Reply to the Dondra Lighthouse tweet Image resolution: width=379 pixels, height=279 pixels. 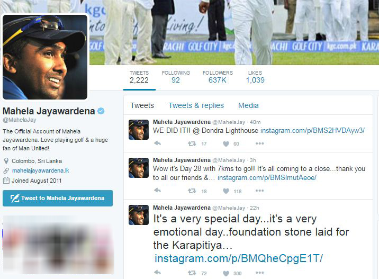tap(157, 143)
